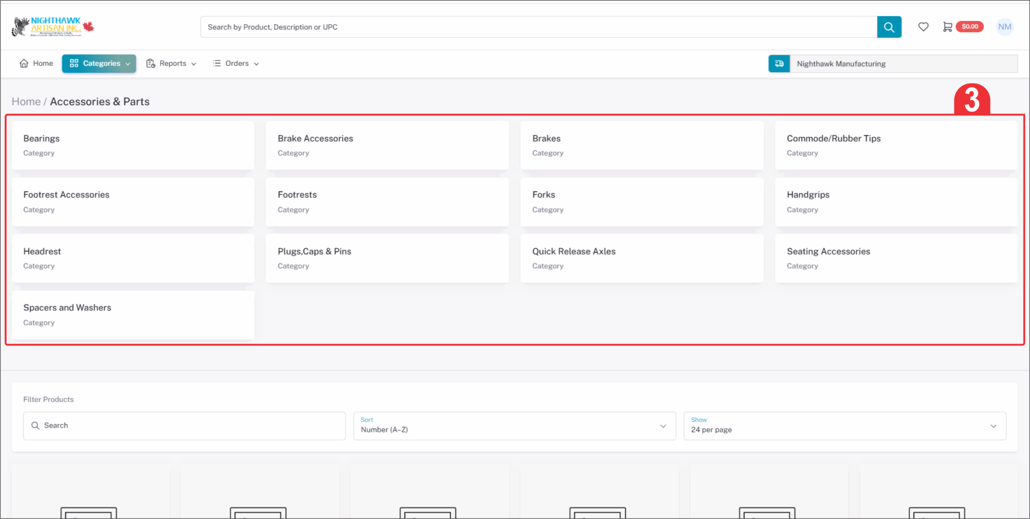
Task: Select the Handgrips category card
Action: (x=896, y=202)
